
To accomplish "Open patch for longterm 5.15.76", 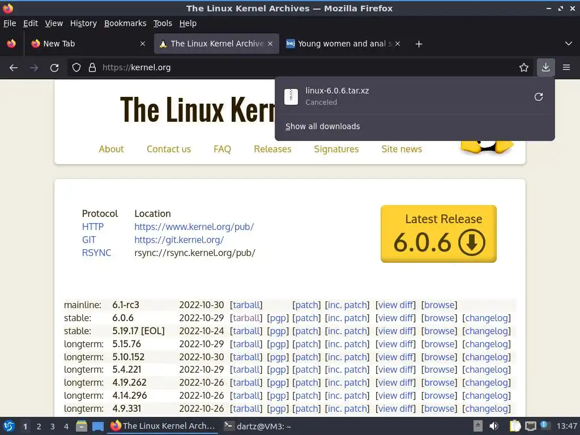I will pos(306,344).
